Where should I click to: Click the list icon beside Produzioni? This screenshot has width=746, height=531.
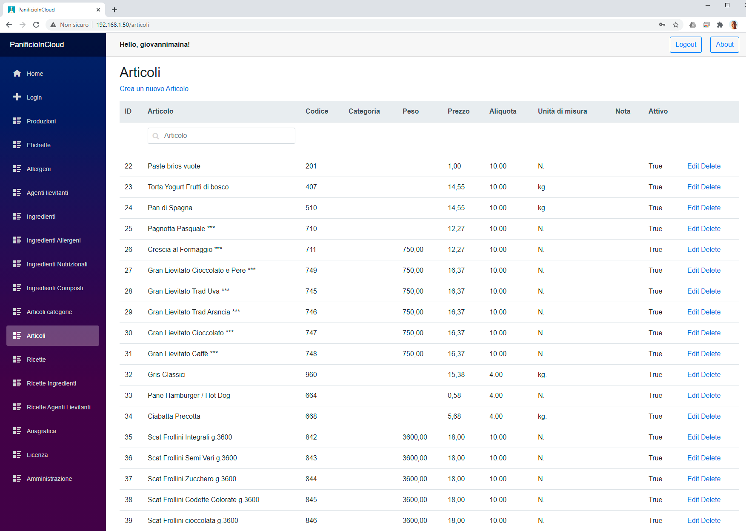[x=17, y=121]
